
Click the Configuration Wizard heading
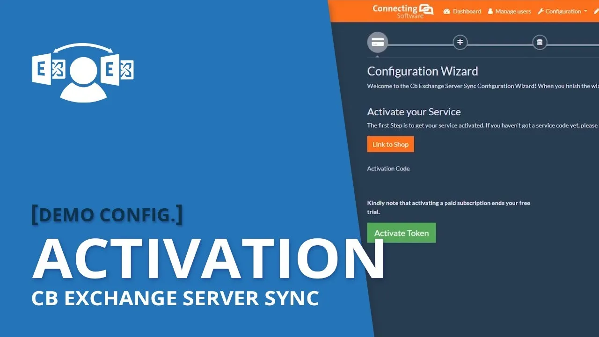coord(423,71)
